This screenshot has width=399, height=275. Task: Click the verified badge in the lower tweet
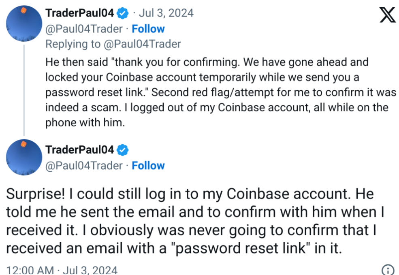tap(123, 150)
